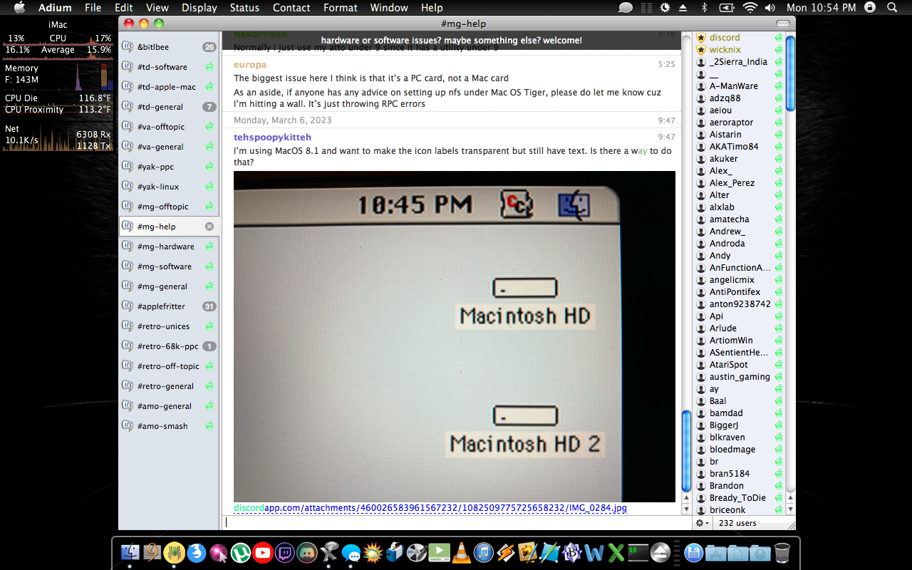Click the 232 users count label
The height and width of the screenshot is (570, 912).
[737, 523]
